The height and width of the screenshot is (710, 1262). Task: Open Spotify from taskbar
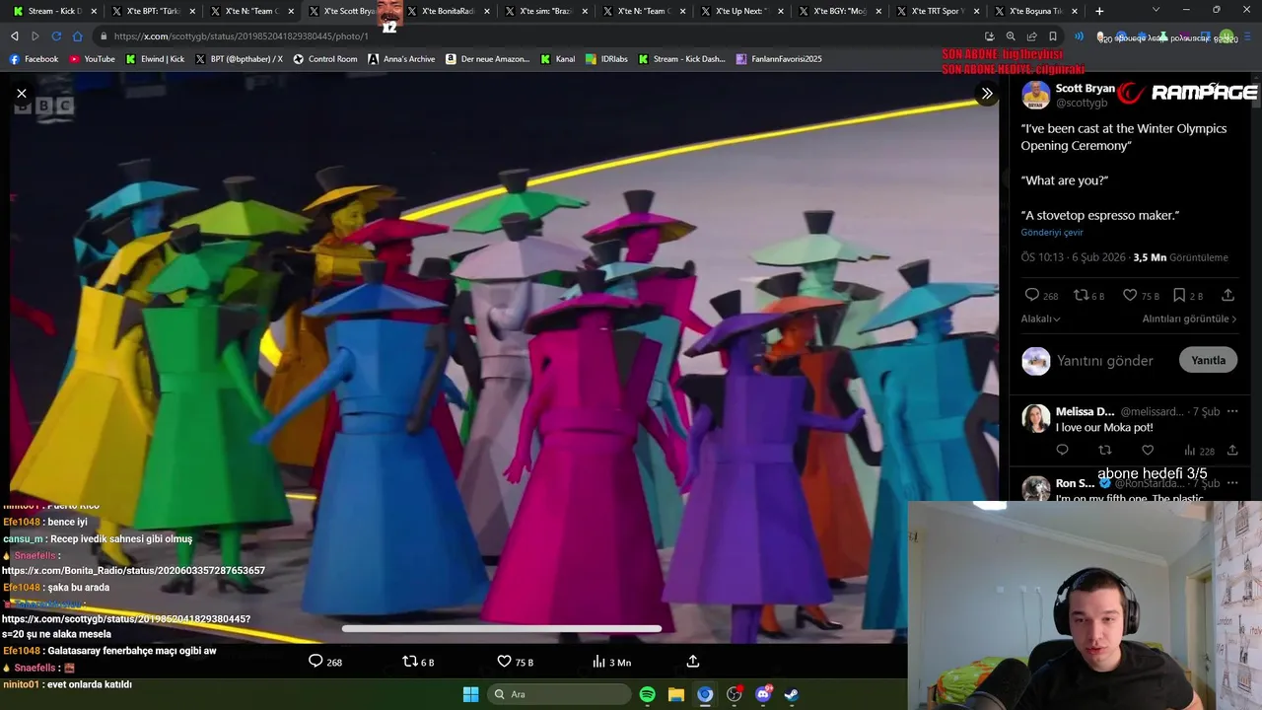pos(647,694)
